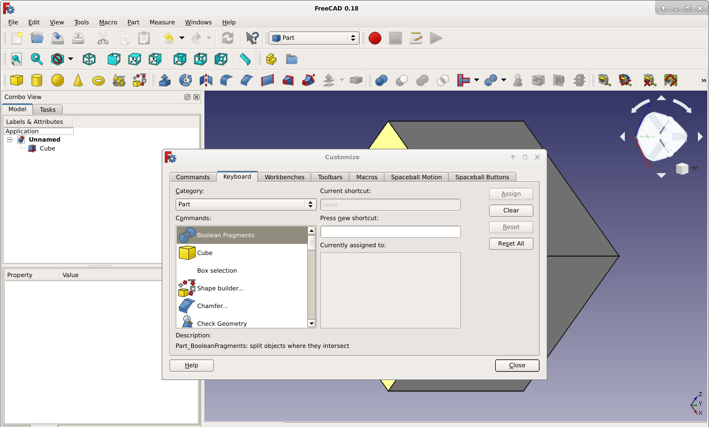Click the Paste clipboard icon
Viewport: 709px width, 427px height.
click(x=144, y=38)
